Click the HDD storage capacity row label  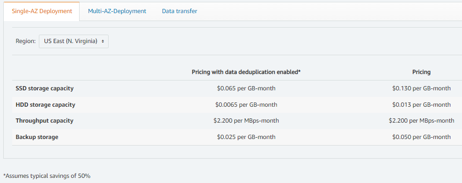pos(45,105)
